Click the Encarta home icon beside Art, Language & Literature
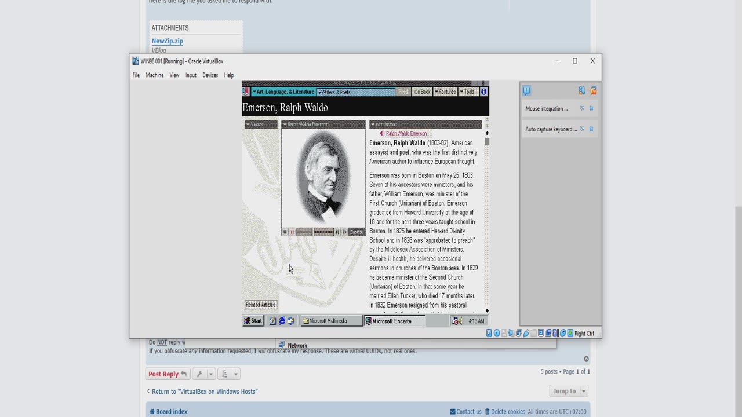 [246, 92]
